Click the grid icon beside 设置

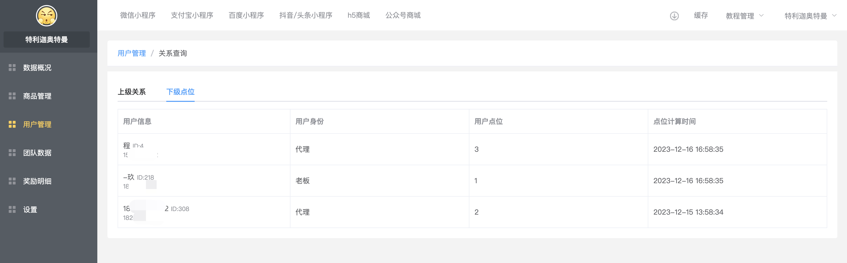12,210
